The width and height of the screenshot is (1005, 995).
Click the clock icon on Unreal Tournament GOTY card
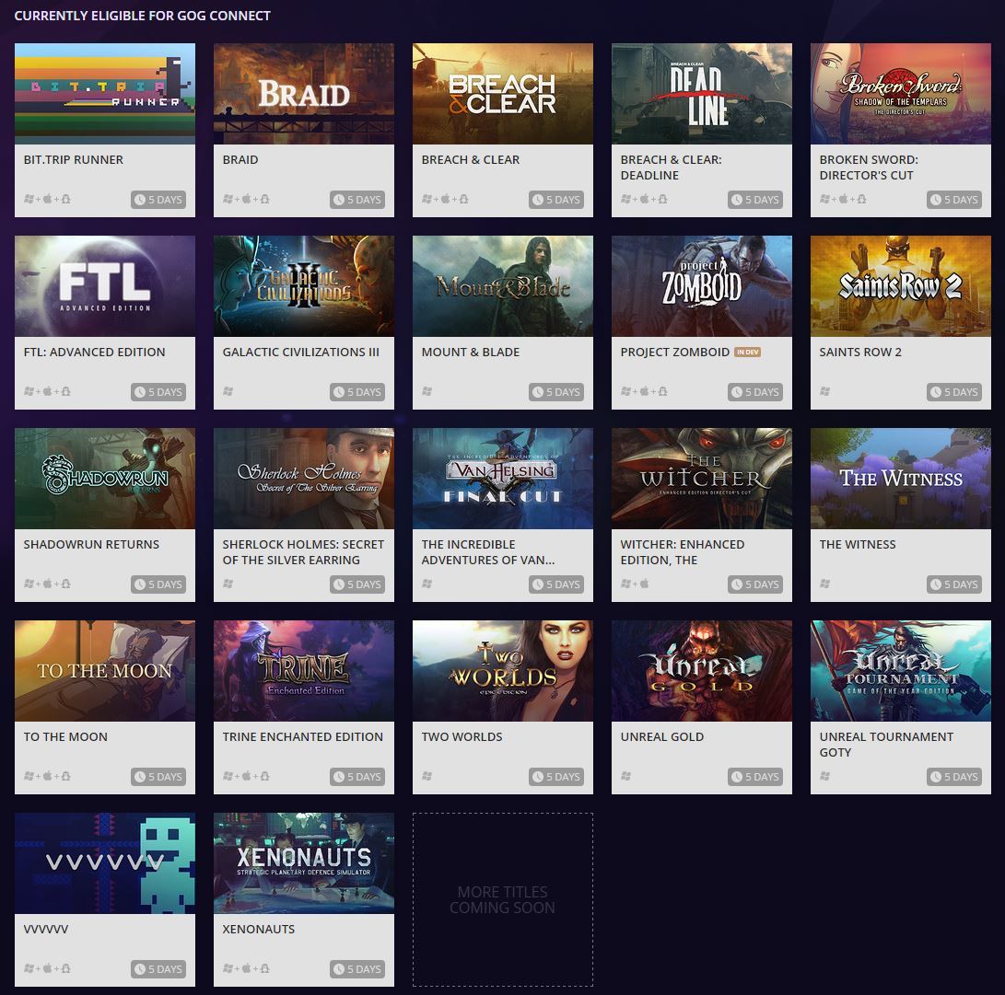coord(936,777)
